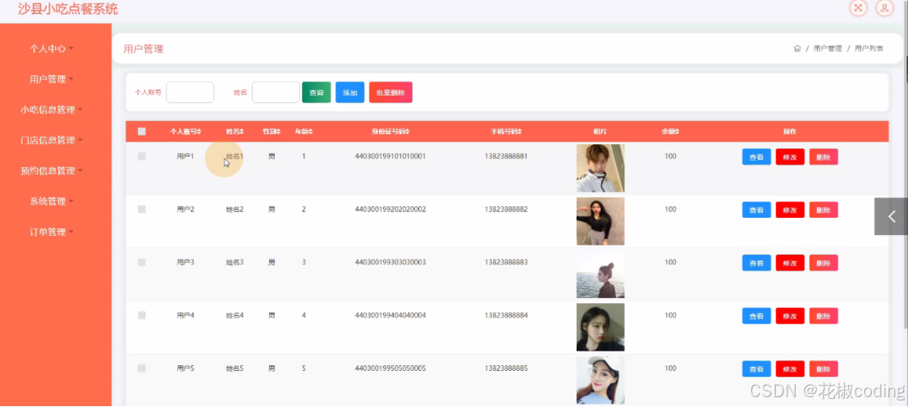Click 查看 button for 用户2
Viewport: 908px width, 407px height.
point(756,210)
